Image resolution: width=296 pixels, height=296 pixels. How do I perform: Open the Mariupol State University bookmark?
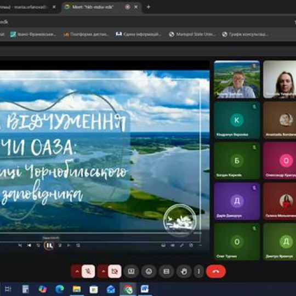192,35
